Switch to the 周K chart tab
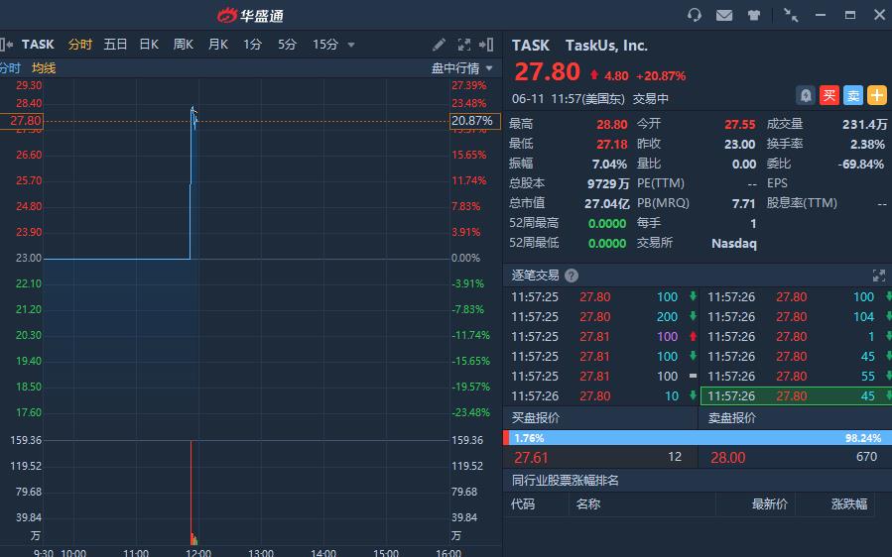Screen dimensions: 892x557 coord(184,45)
